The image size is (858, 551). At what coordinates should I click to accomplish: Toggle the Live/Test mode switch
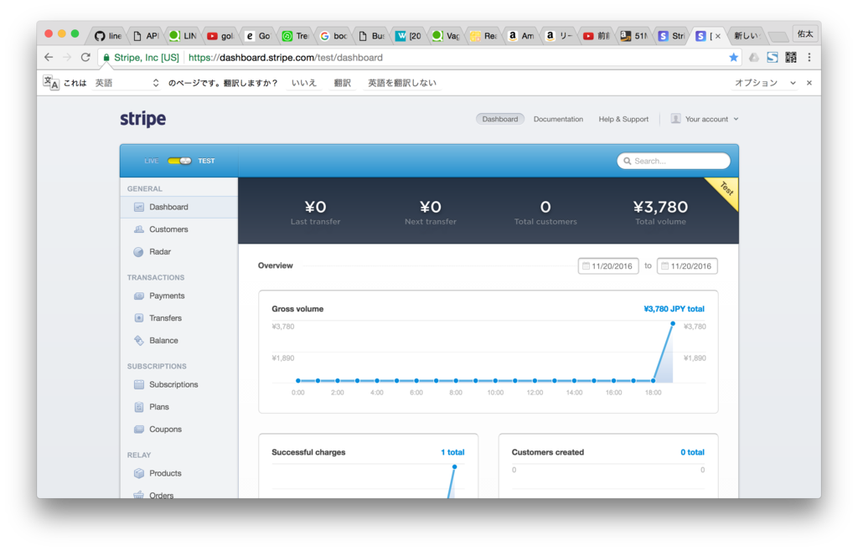coord(179,161)
